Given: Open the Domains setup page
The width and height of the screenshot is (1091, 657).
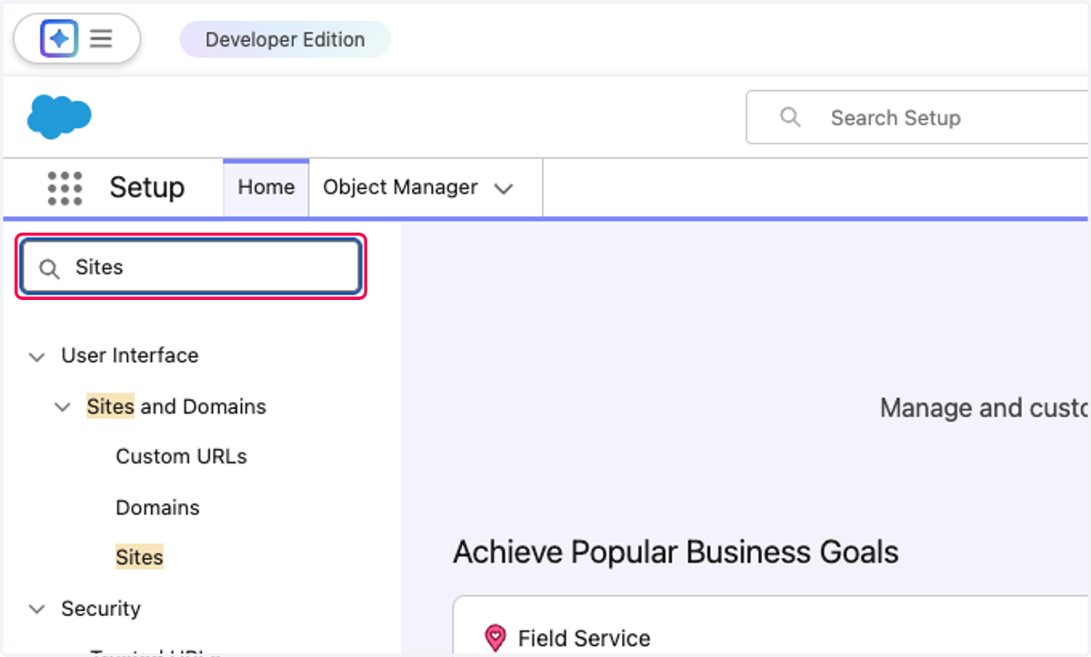Looking at the screenshot, I should tap(157, 507).
